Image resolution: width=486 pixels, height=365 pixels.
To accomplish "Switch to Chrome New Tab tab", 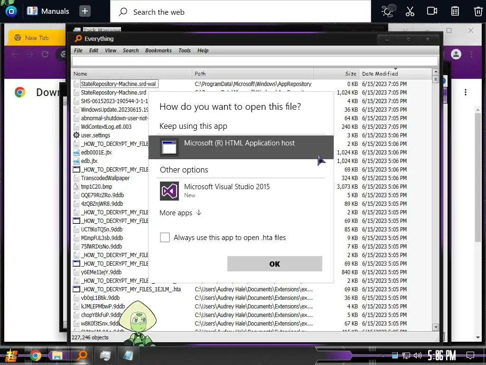I will point(37,38).
